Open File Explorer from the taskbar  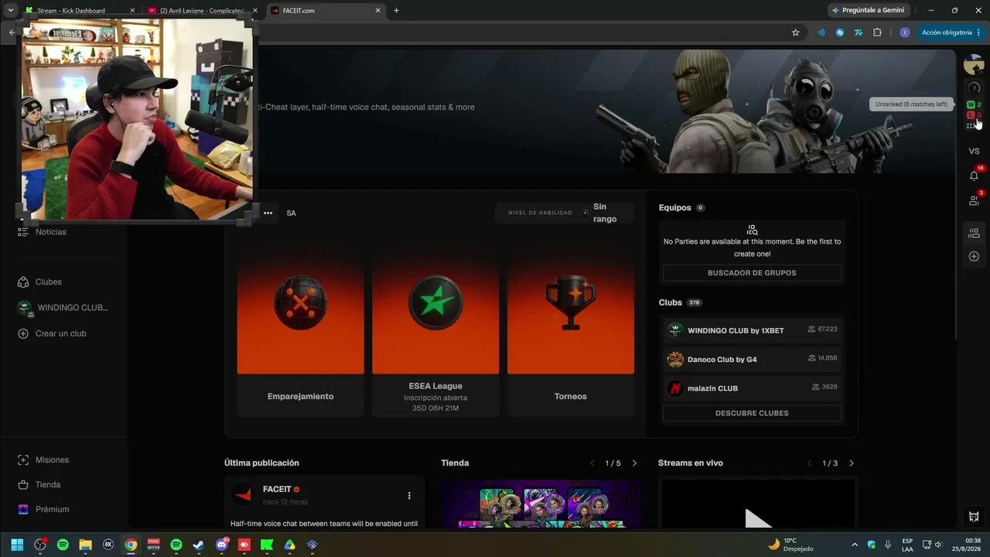tap(86, 545)
